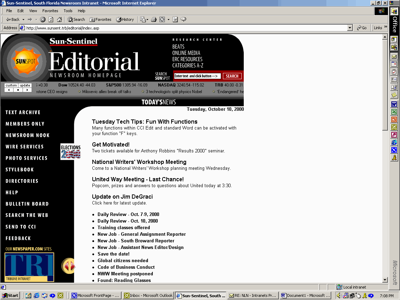Screen dimensions: 400x300
Task: Click the ticker scroll-right arrow
Action: pyautogui.click(x=27, y=90)
